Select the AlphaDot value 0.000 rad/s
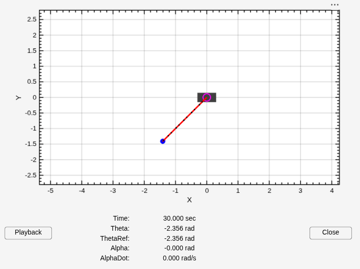Screen dimensions: 360x269 (180, 258)
